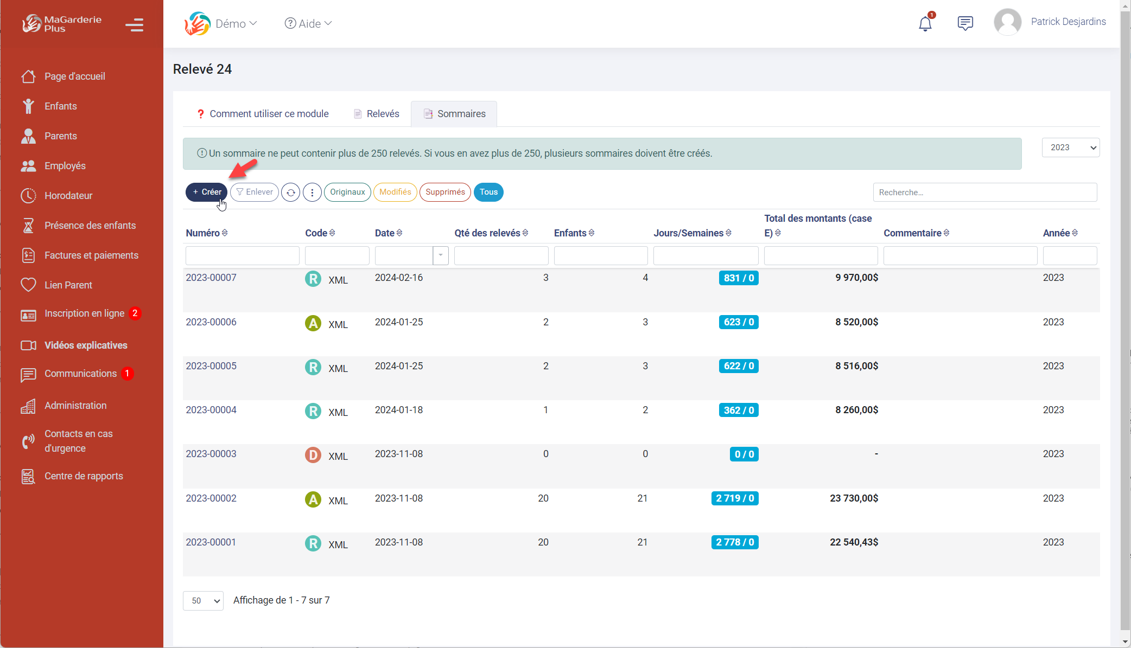The image size is (1131, 648).
Task: Open summary 2023-00007 link
Action: (211, 278)
